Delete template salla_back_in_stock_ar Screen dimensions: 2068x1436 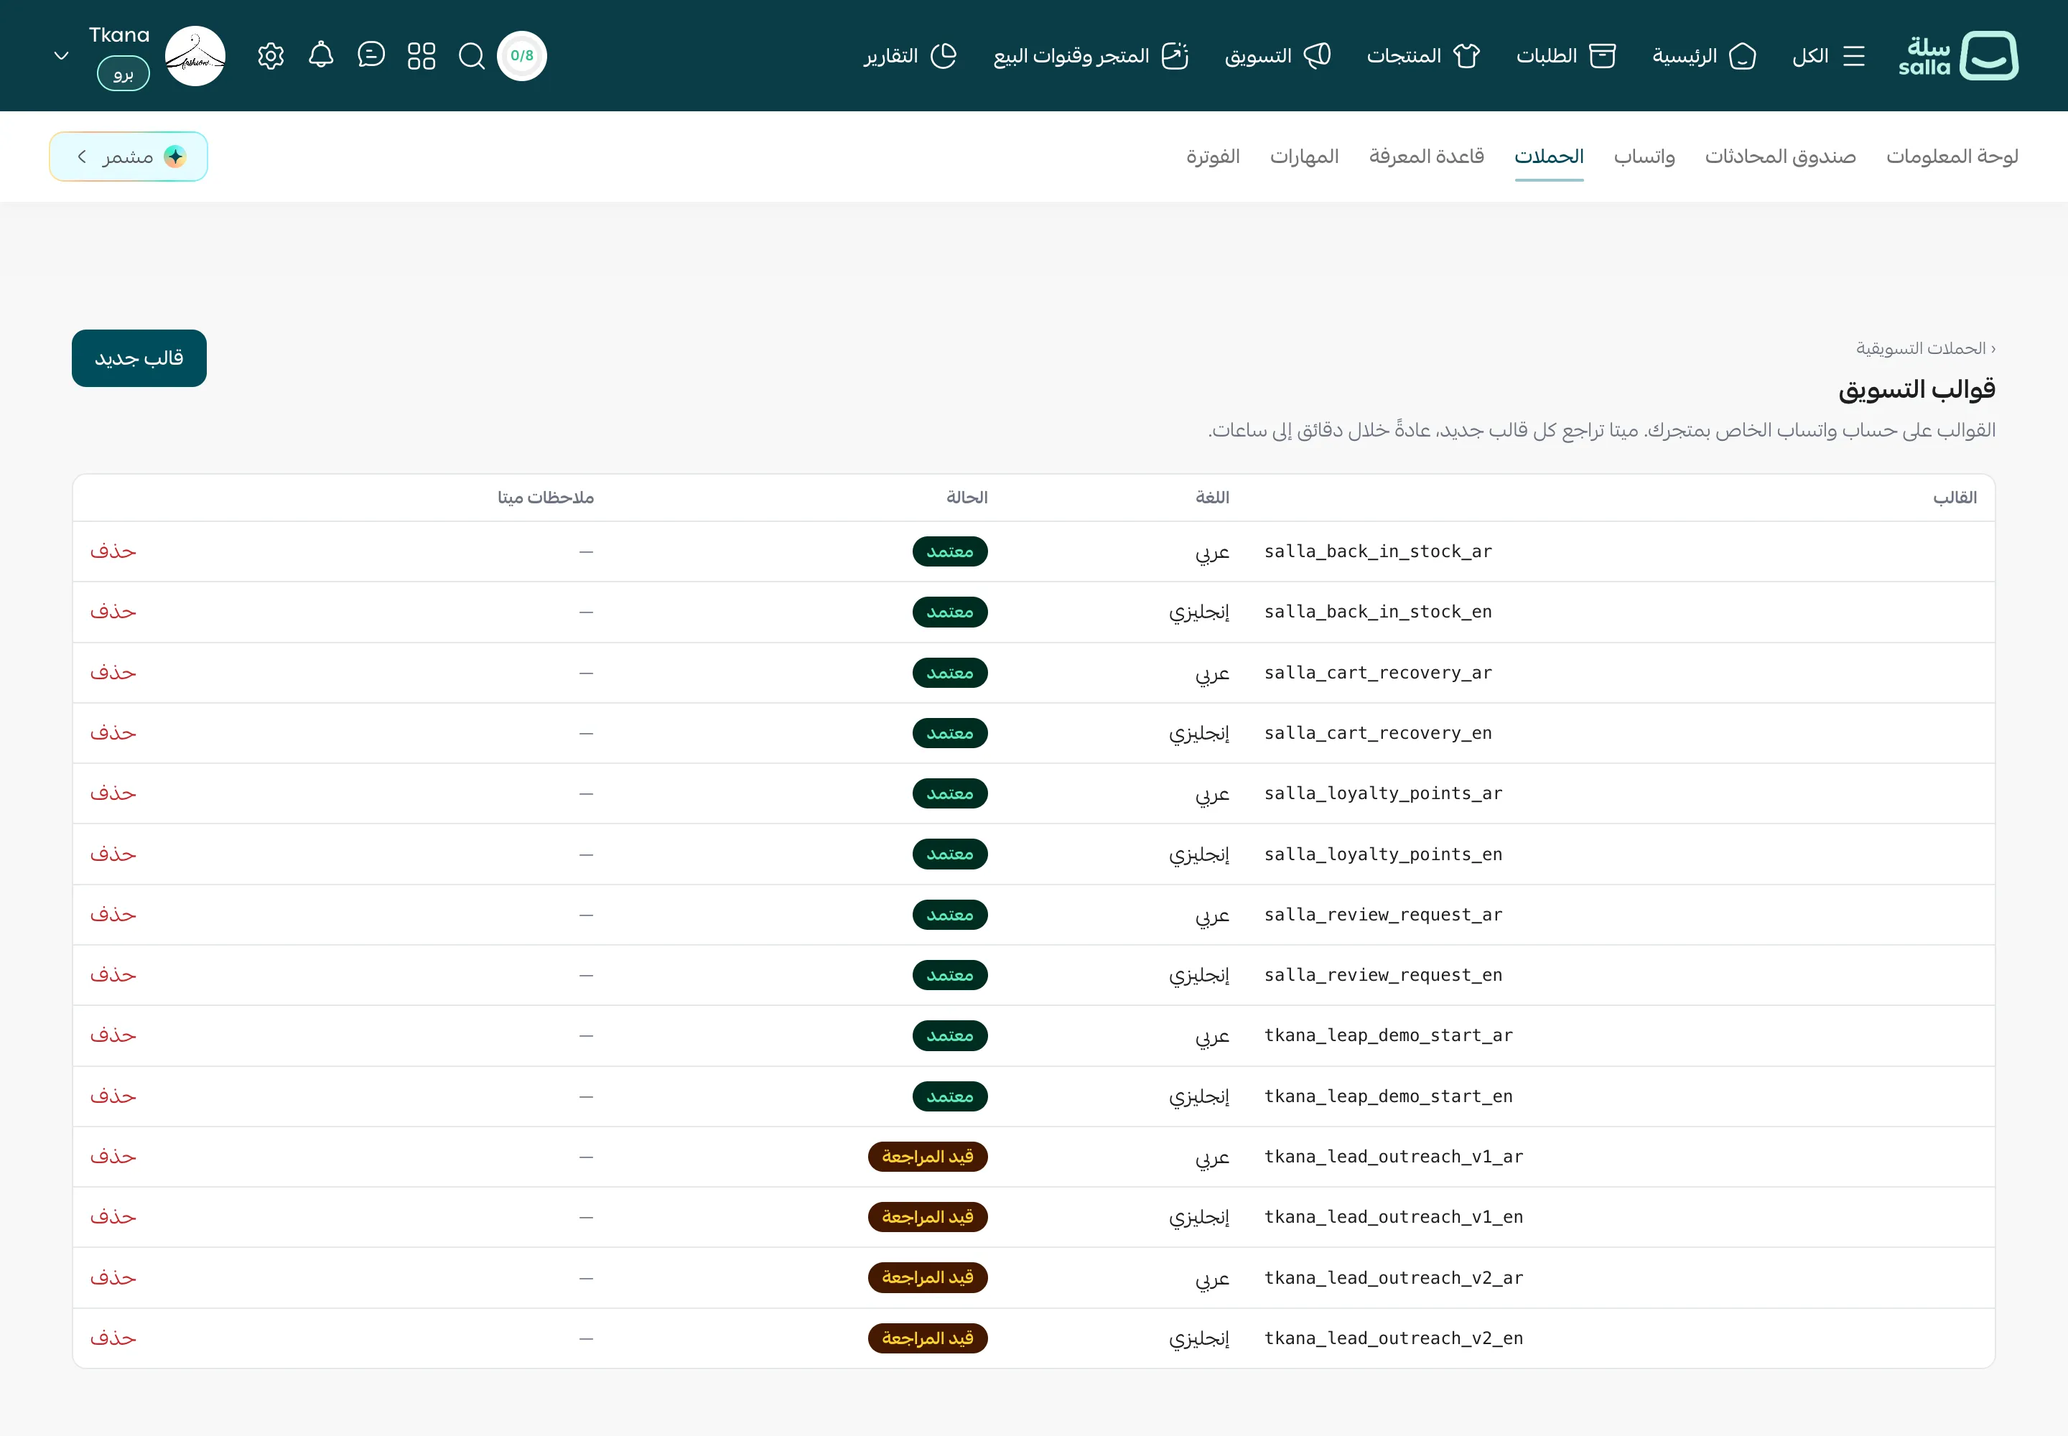[x=113, y=551]
